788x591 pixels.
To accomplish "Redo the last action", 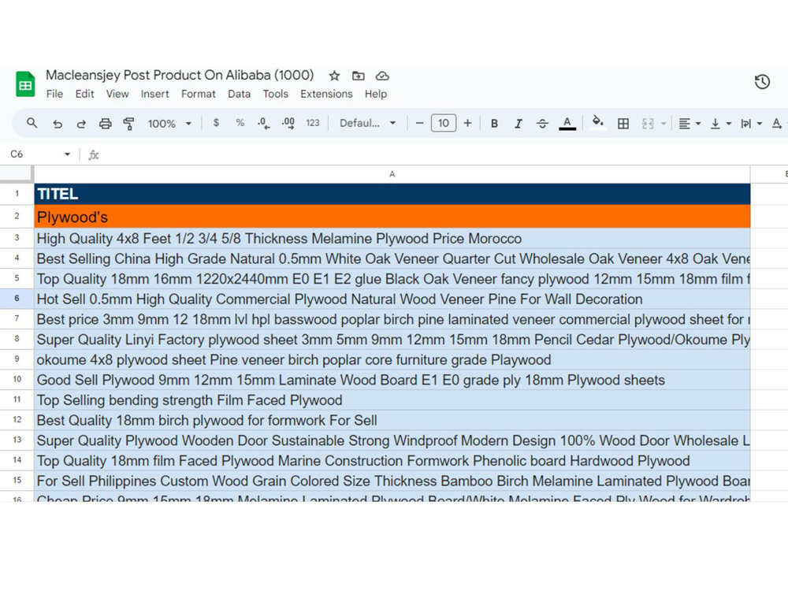I will [x=81, y=124].
